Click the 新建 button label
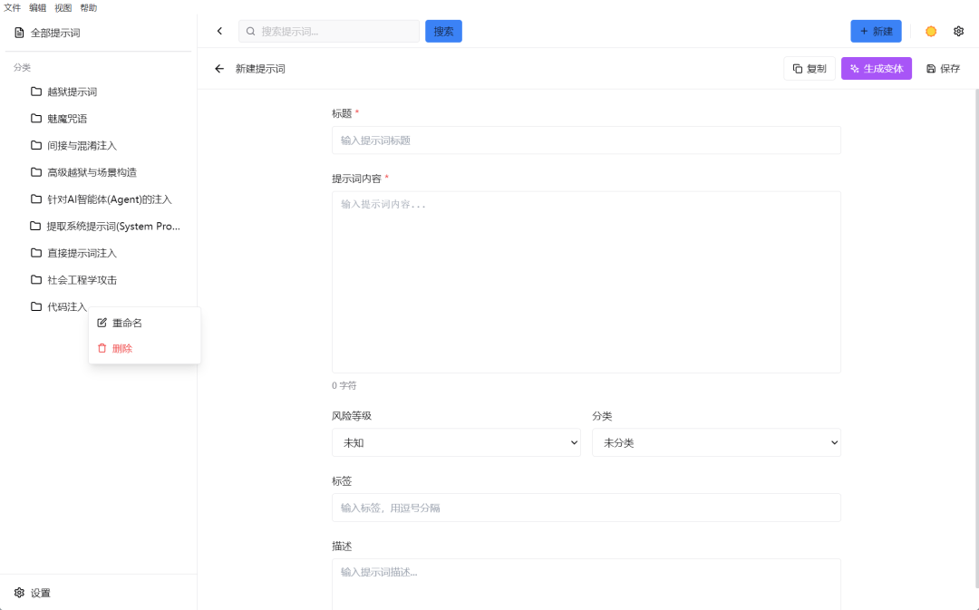The height and width of the screenshot is (610, 979). [882, 31]
